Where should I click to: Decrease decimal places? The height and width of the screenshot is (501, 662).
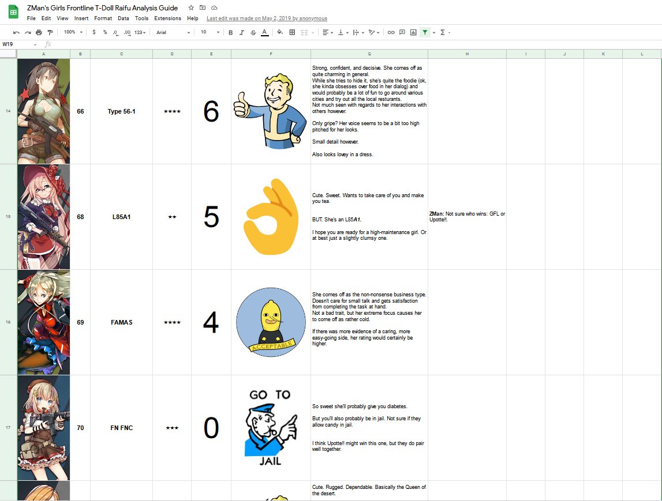[115, 32]
